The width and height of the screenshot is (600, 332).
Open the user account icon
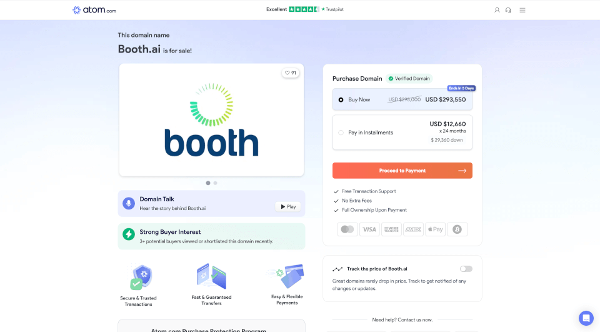click(497, 11)
